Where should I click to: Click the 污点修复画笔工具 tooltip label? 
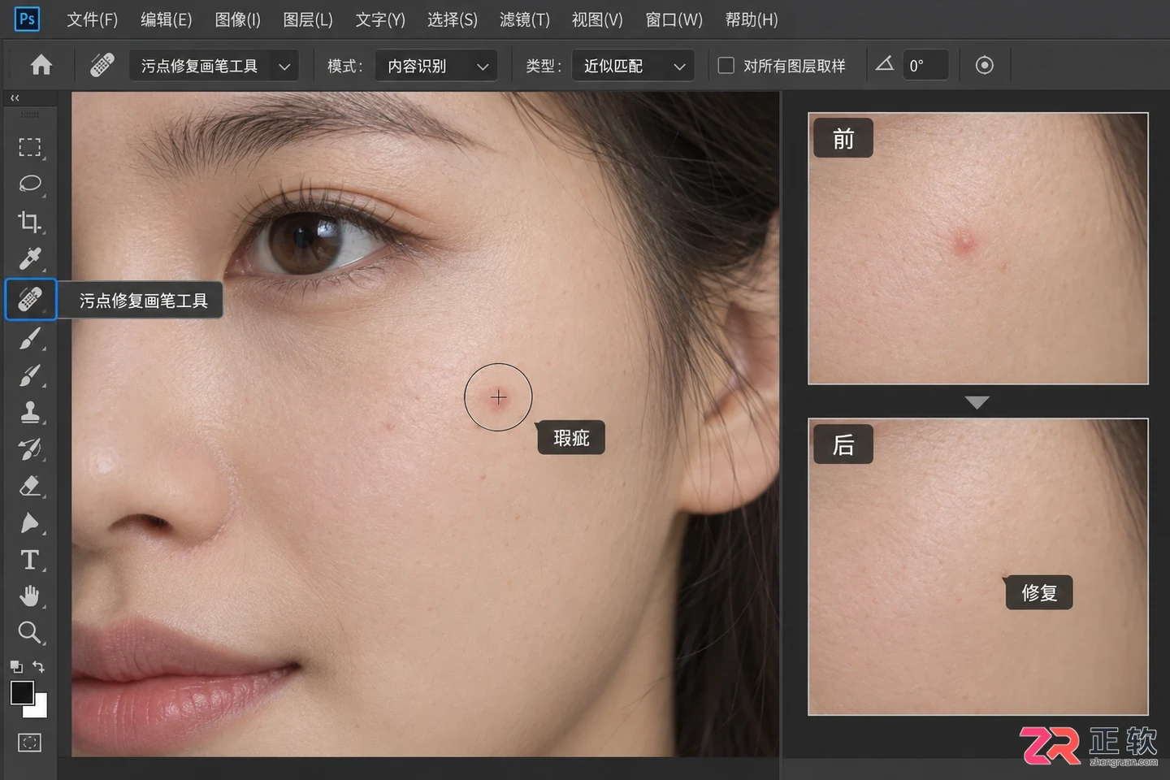tap(144, 301)
